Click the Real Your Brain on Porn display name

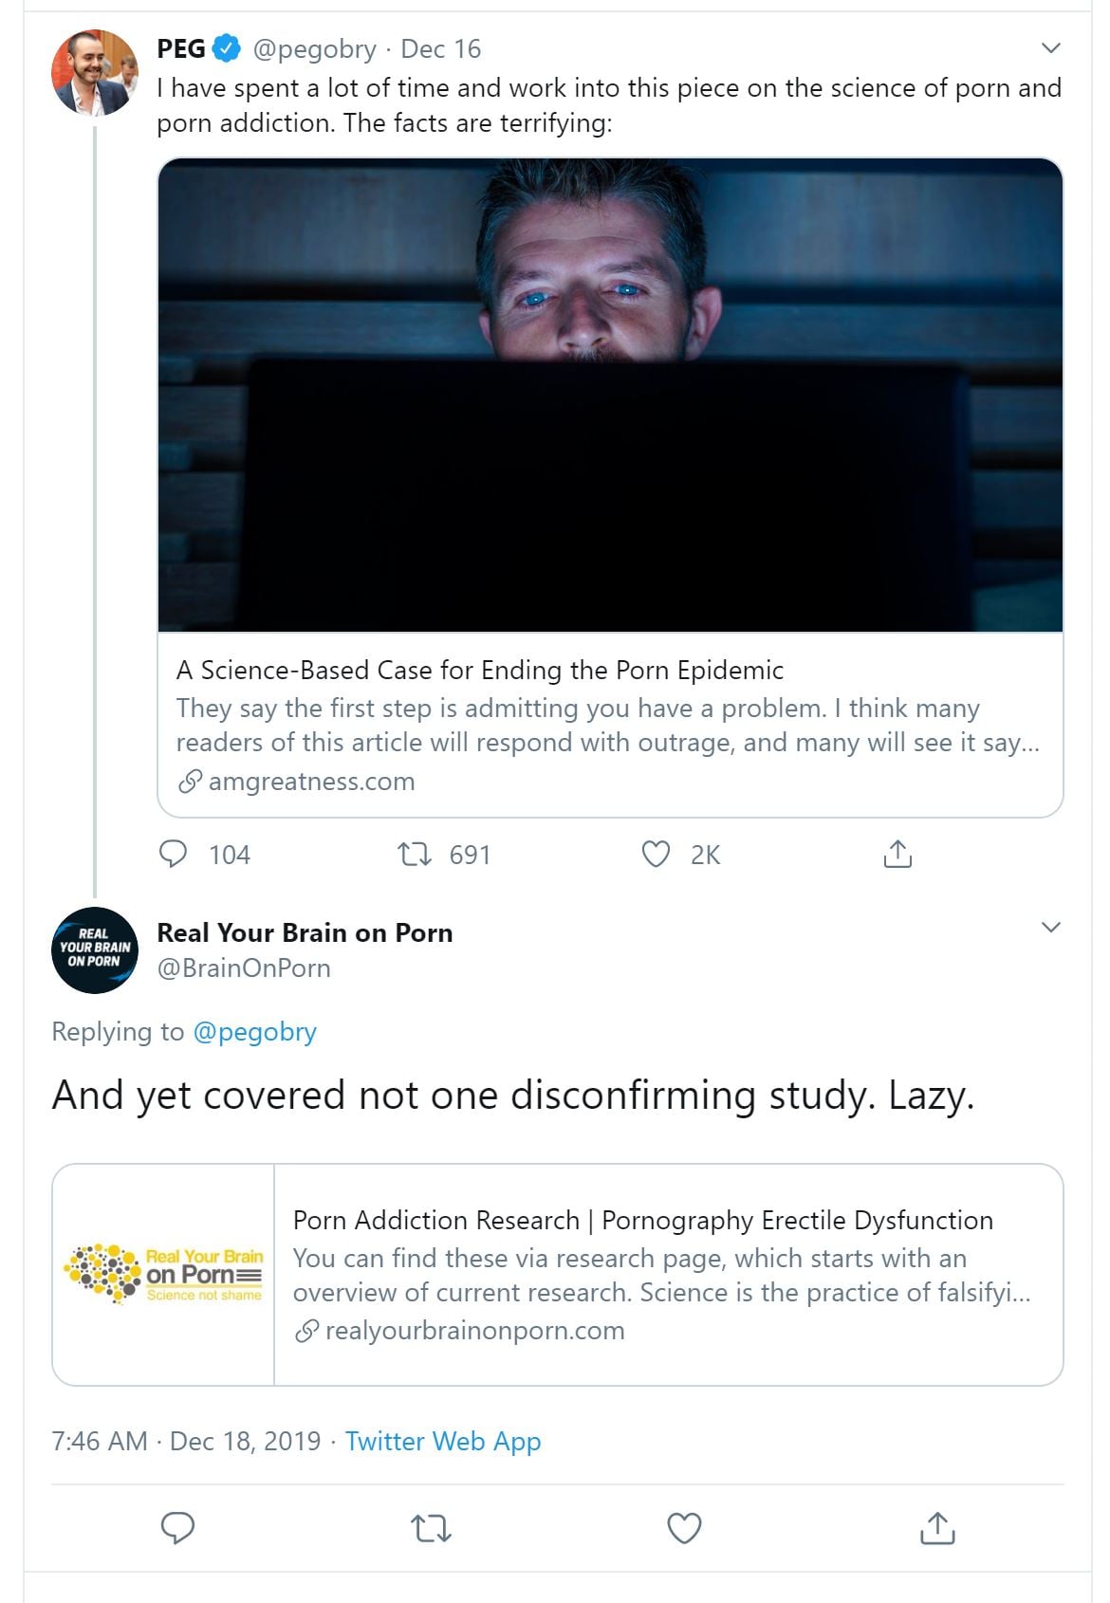tap(305, 933)
